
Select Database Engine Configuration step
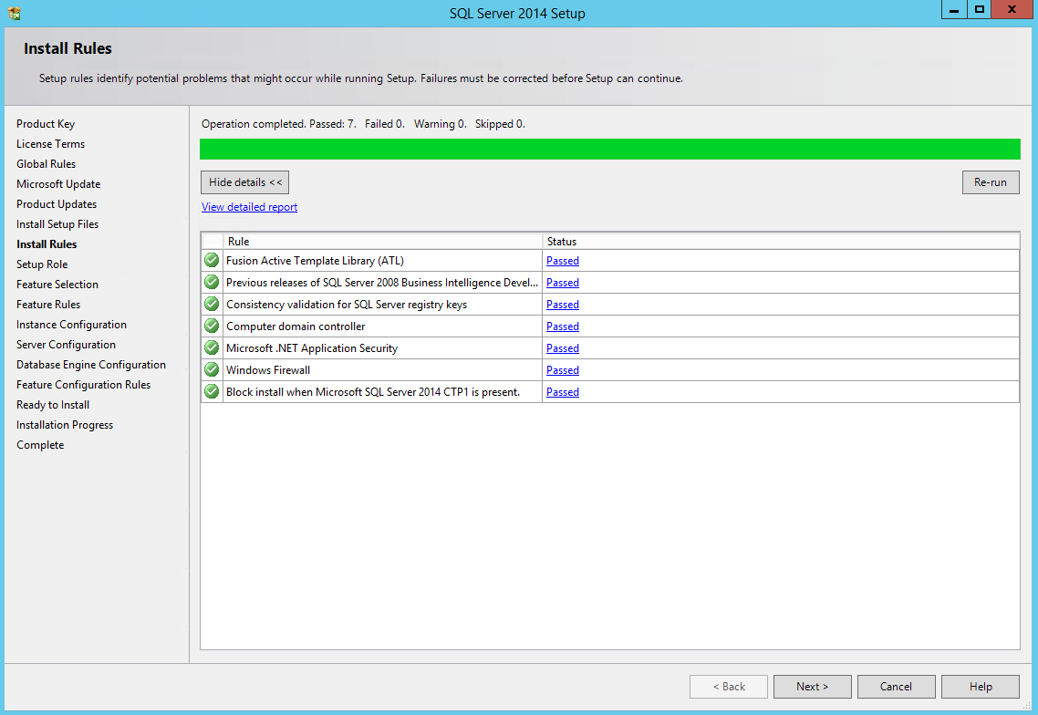click(x=91, y=364)
